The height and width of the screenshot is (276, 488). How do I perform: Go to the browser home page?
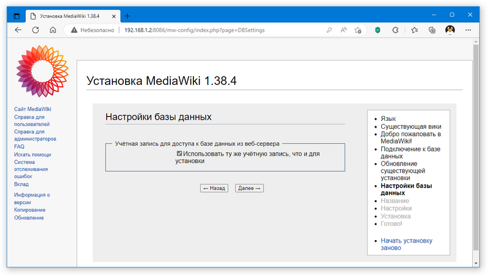(53, 30)
